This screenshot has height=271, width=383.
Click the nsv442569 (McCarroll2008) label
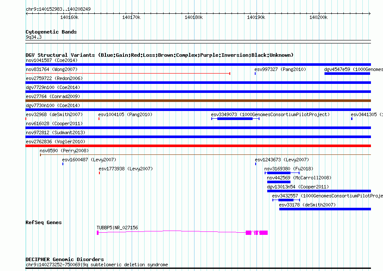click(x=299, y=178)
